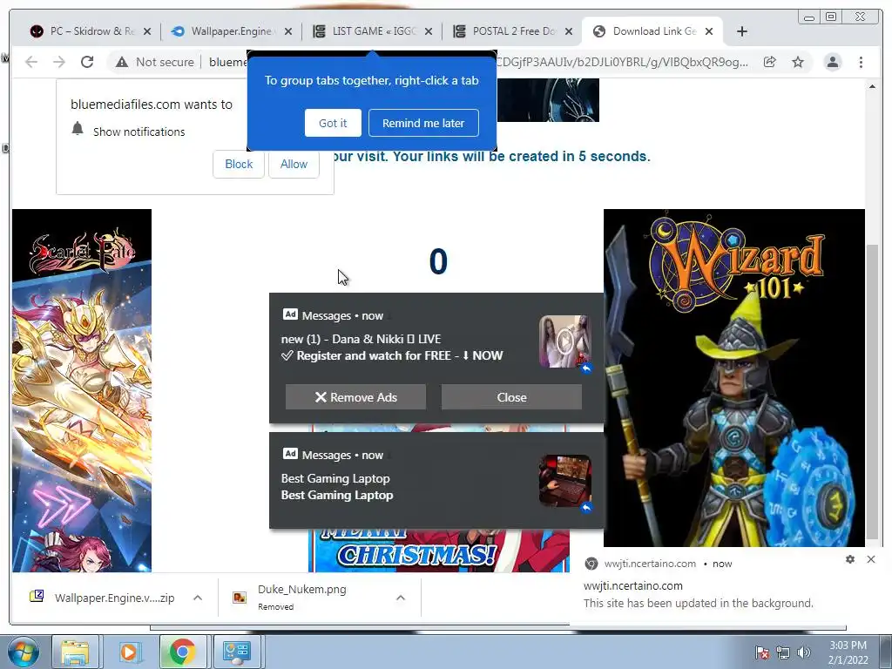Click the Action Center flag icon
Image resolution: width=892 pixels, height=669 pixels.
tap(762, 652)
